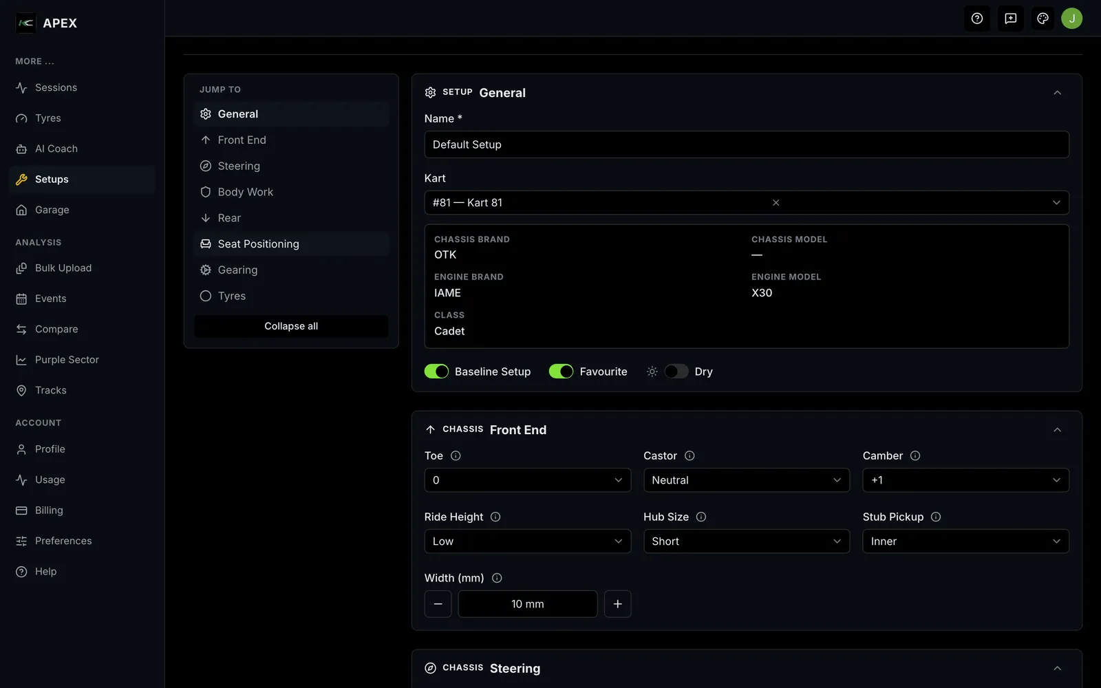Click the Collapse all button

[291, 326]
